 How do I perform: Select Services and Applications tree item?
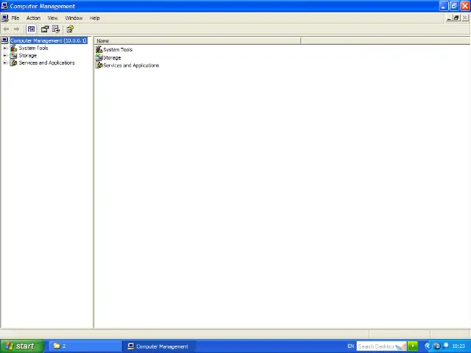coord(47,63)
